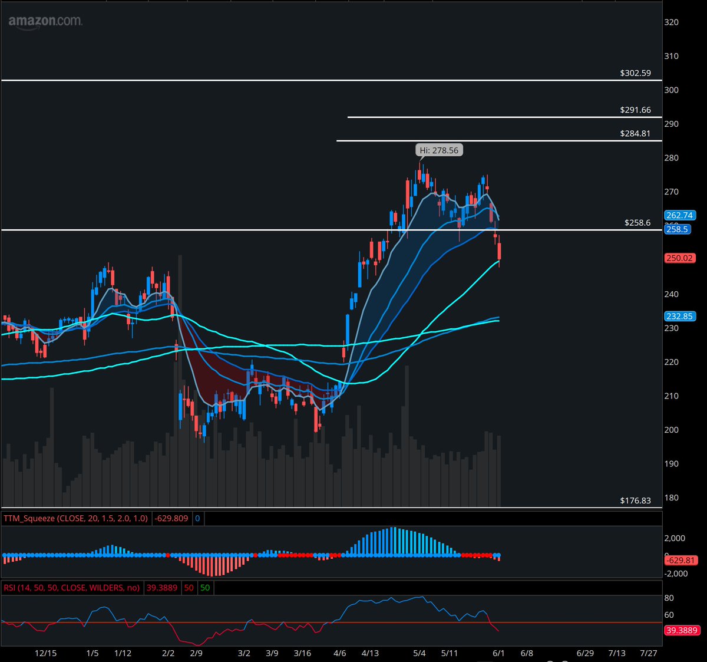Image resolution: width=707 pixels, height=662 pixels.
Task: Click the 280 price axis label
Action: coord(672,157)
